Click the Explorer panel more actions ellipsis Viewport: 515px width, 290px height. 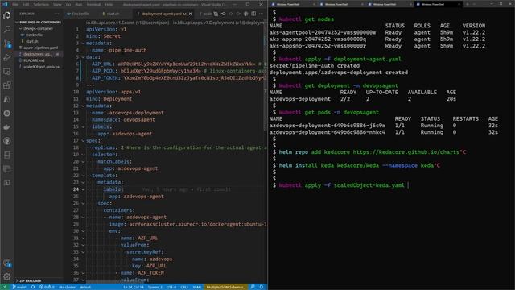tap(56, 14)
